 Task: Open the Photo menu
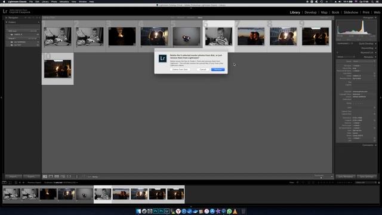coord(54,1)
